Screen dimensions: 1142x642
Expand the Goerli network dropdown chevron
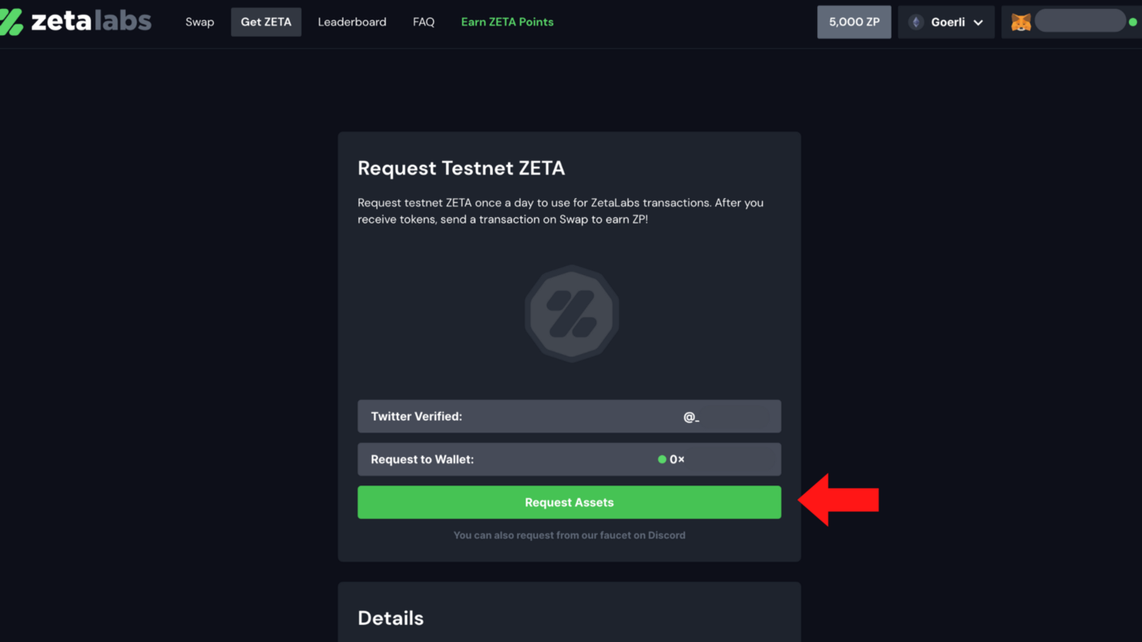978,23
